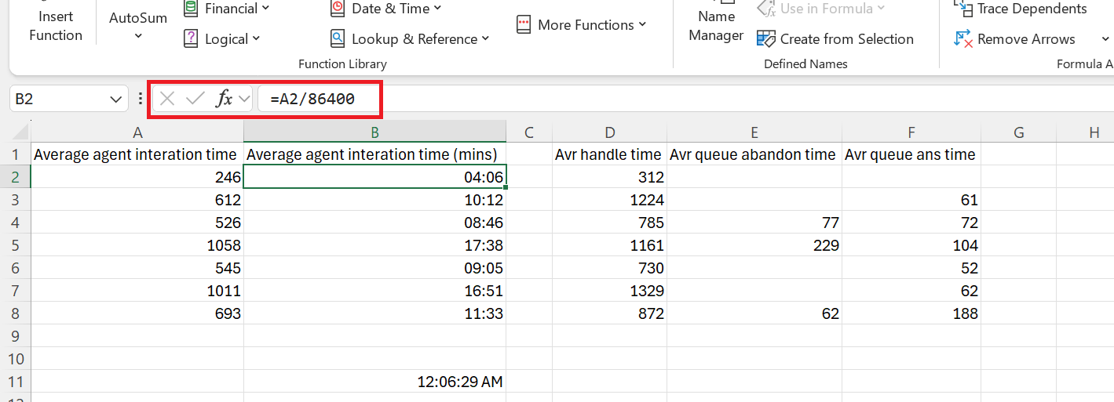1114x402 pixels.
Task: Click the Financial functions icon
Action: click(x=191, y=9)
